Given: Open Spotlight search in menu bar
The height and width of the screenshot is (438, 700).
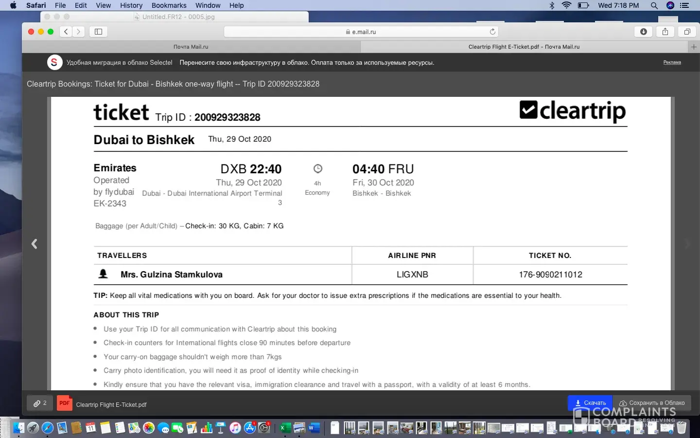Looking at the screenshot, I should click(x=654, y=5).
